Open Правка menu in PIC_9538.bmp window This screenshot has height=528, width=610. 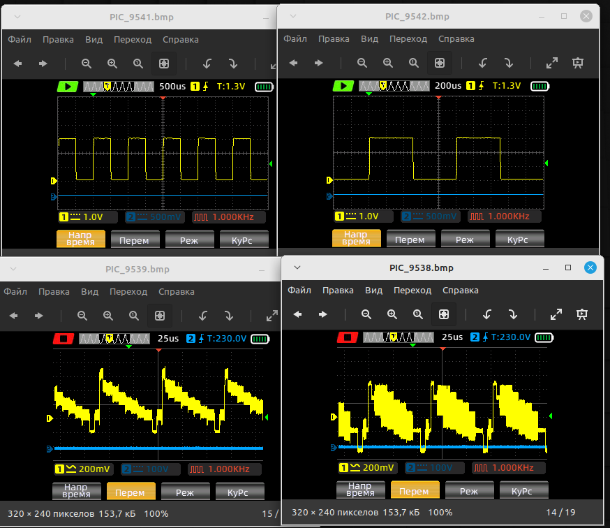click(x=338, y=291)
